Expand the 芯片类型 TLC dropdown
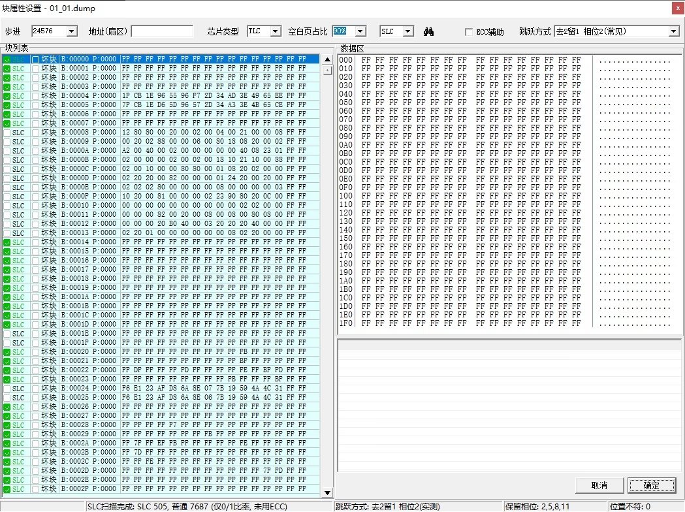 click(276, 31)
